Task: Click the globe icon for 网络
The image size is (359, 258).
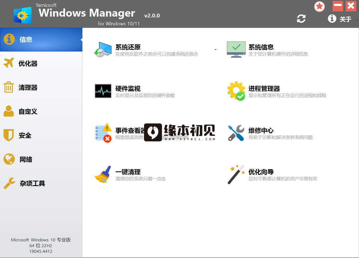Action: (x=9, y=159)
